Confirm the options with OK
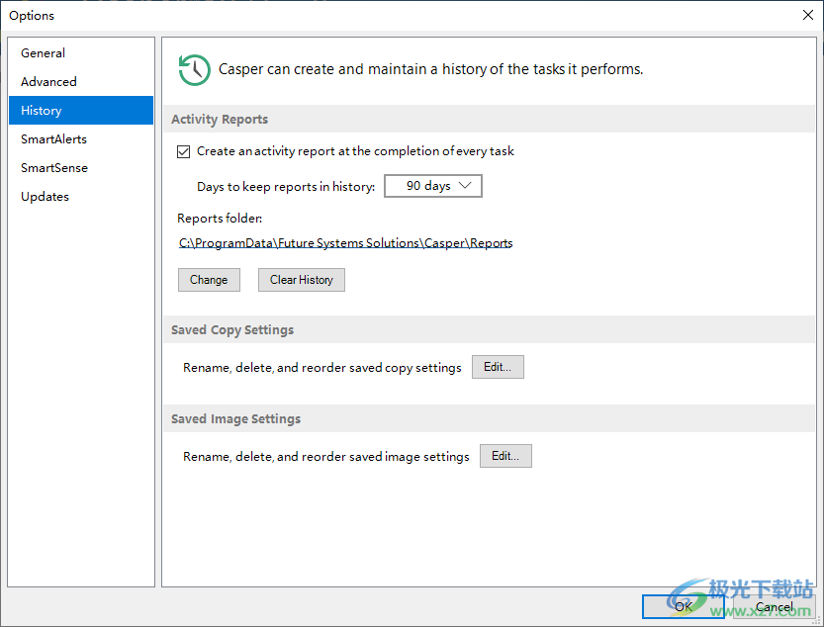The height and width of the screenshot is (627, 824). coord(683,606)
